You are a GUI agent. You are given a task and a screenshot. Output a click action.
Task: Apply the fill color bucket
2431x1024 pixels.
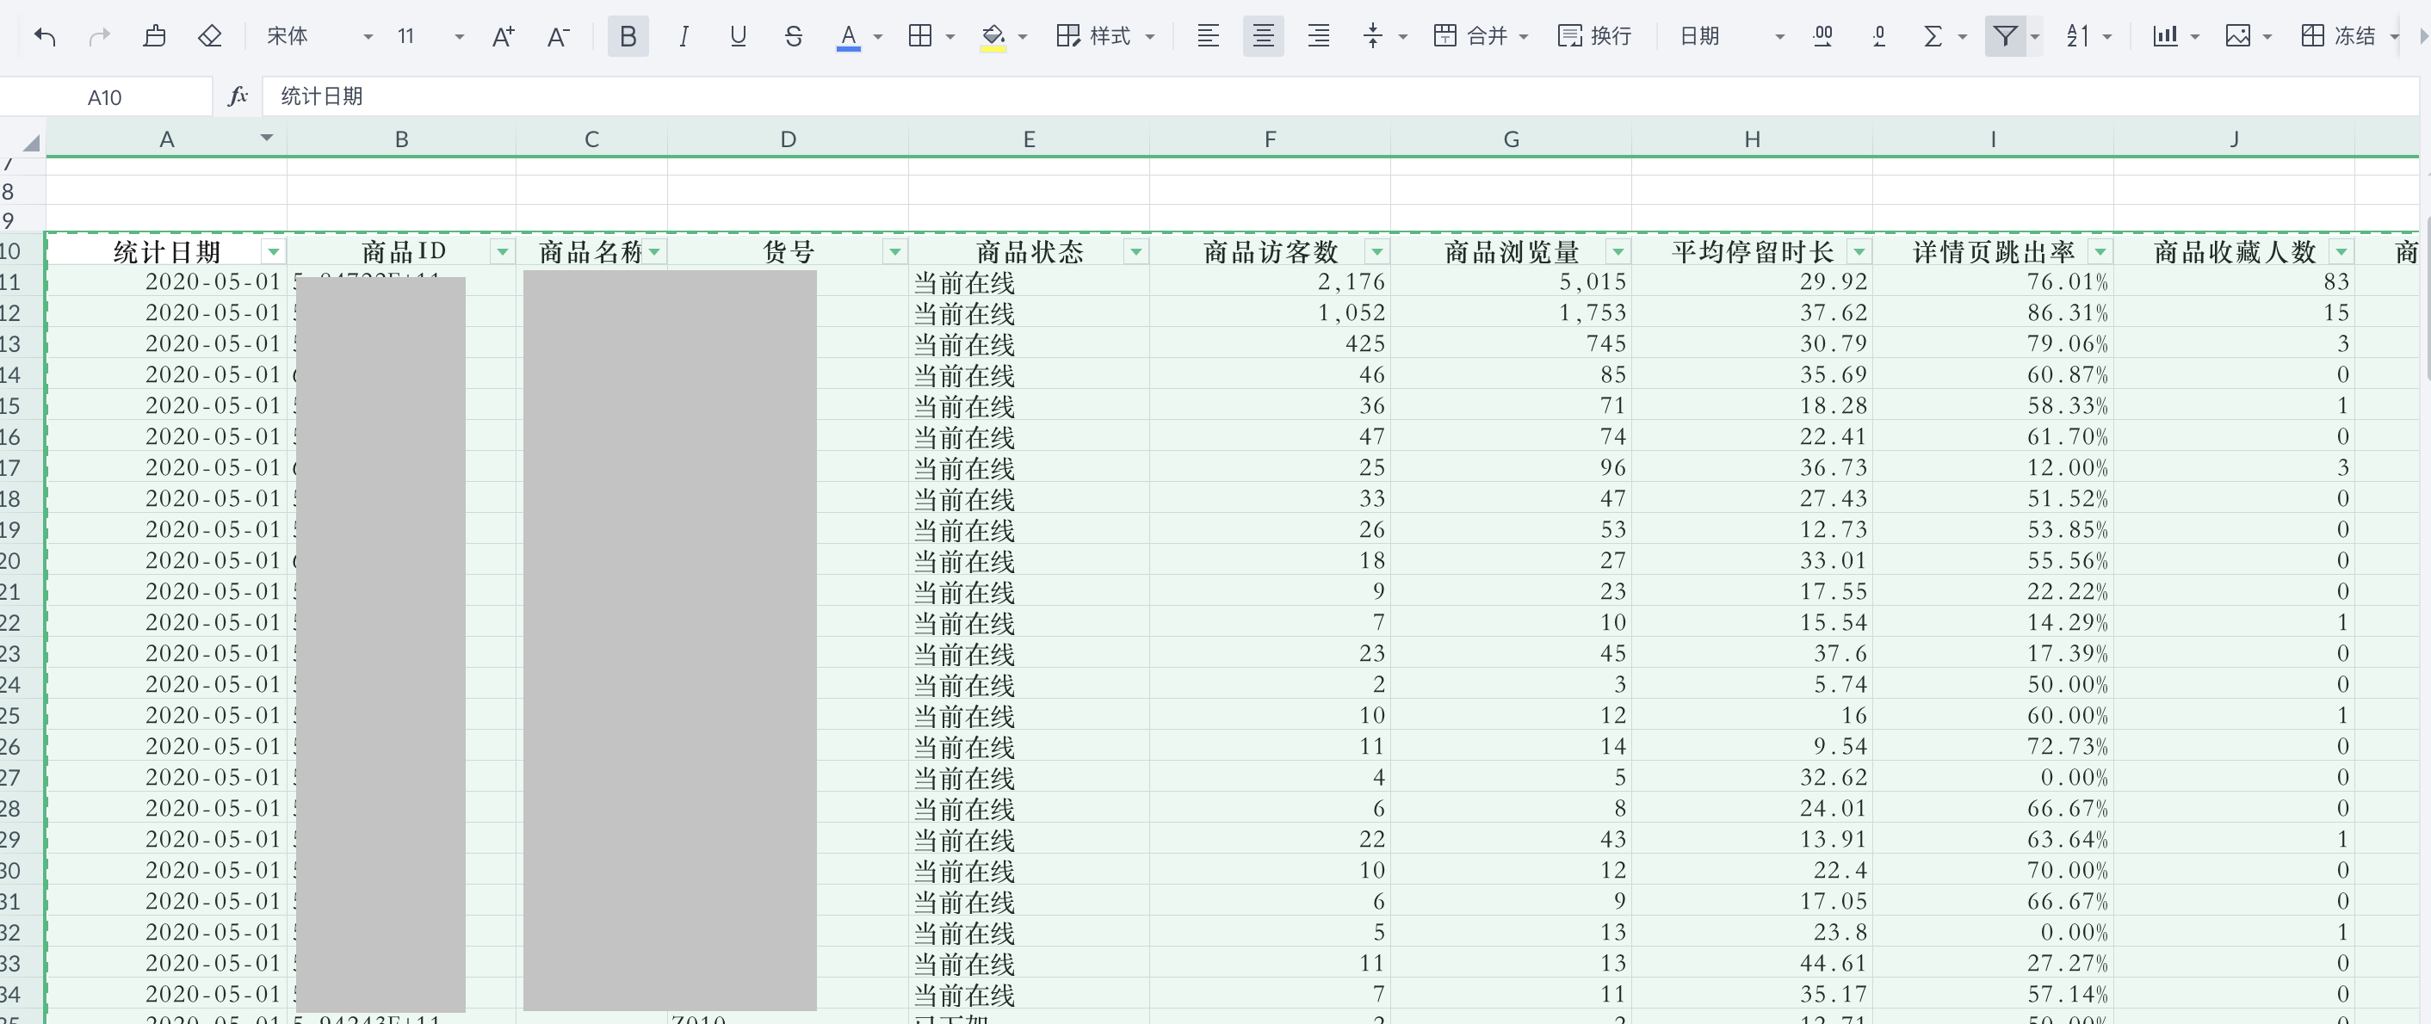pos(993,38)
